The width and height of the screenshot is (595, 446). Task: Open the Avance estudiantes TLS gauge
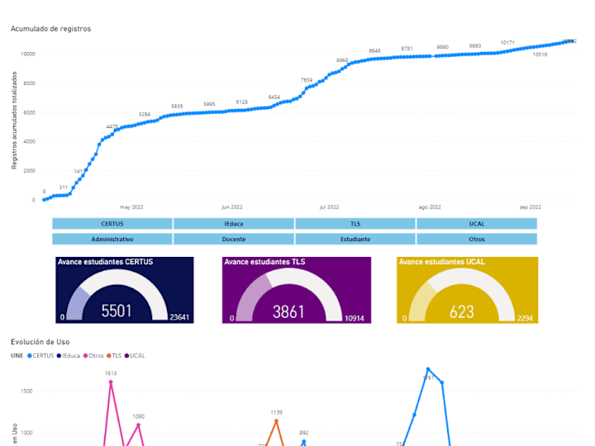pos(297,290)
